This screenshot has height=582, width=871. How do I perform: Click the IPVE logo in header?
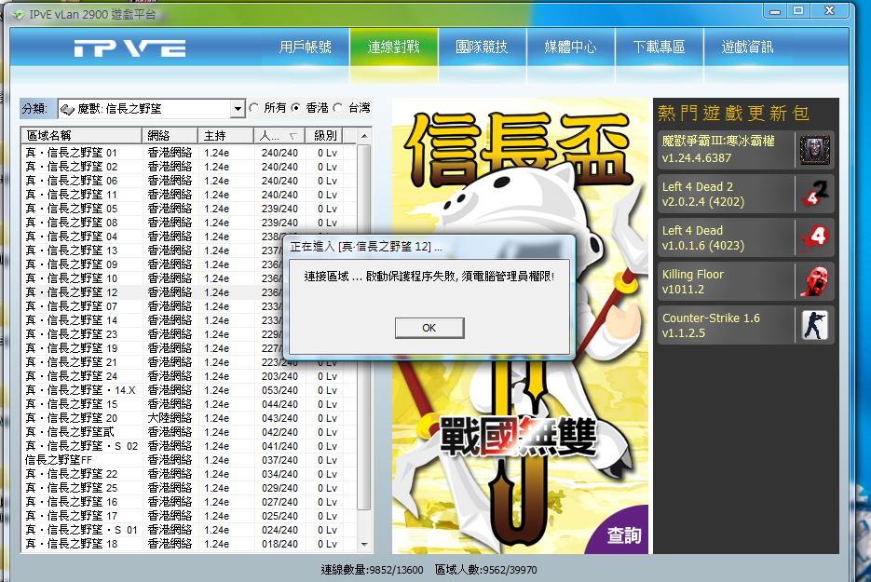[x=129, y=48]
